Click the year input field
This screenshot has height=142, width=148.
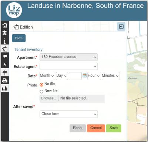point(75,76)
